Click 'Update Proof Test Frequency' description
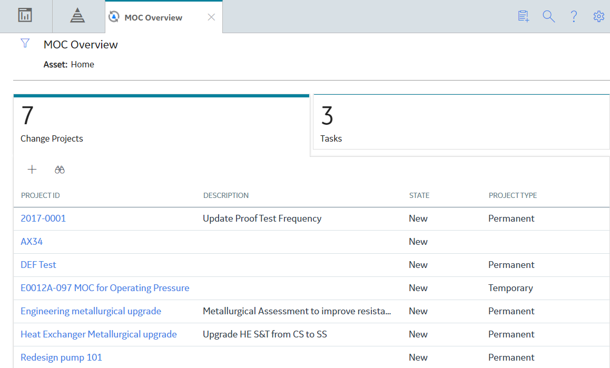The image size is (610, 368). tap(262, 218)
